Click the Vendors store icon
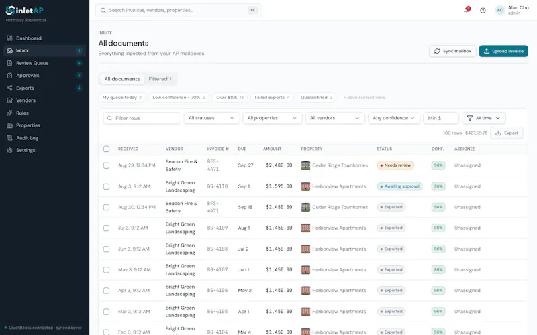 point(9,100)
